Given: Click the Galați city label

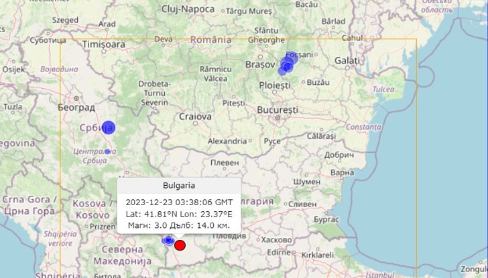Looking at the screenshot, I should [x=347, y=60].
